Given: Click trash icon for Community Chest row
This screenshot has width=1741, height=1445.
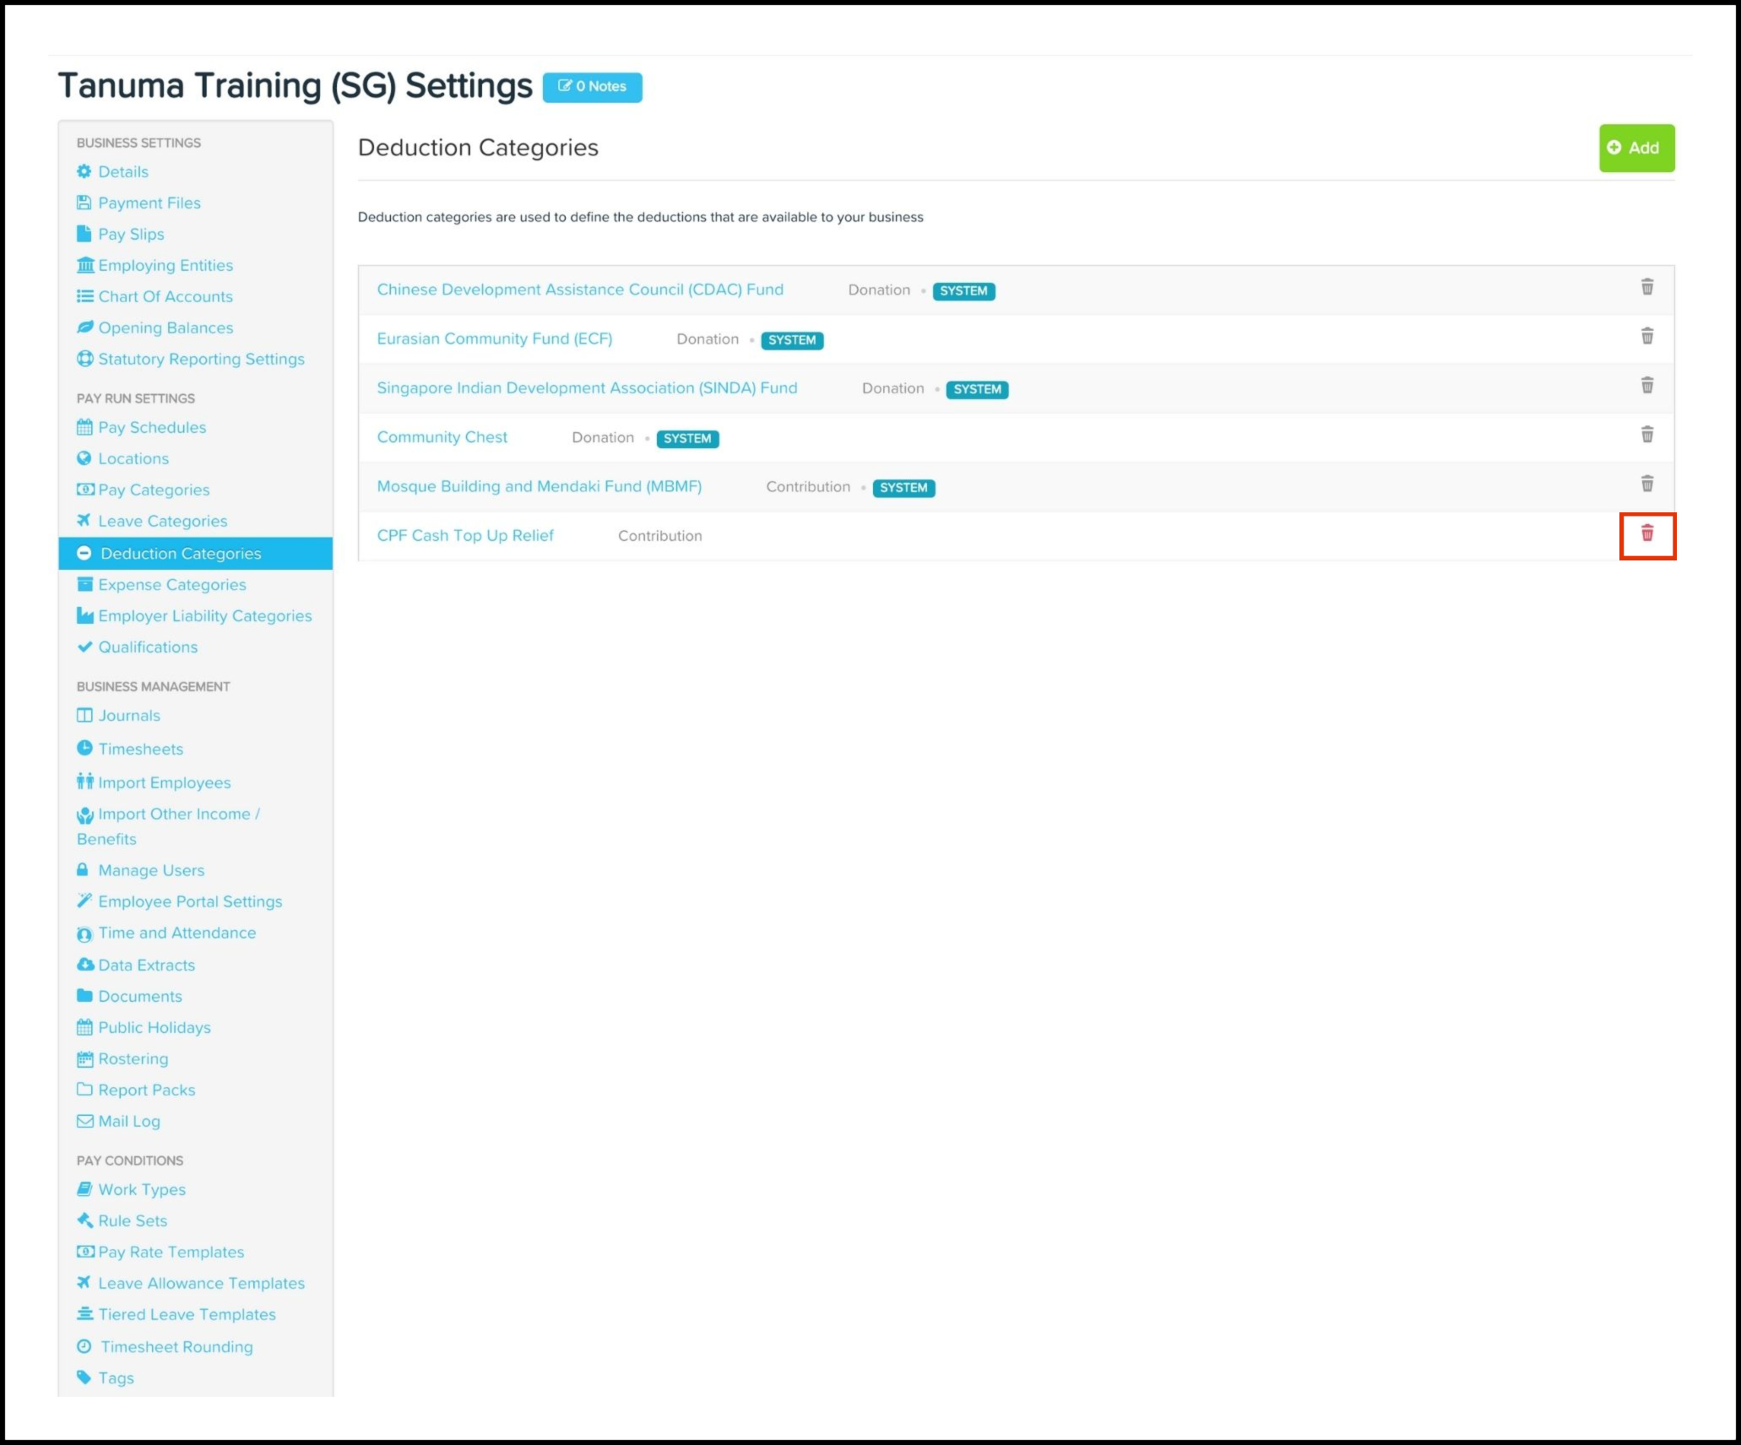Looking at the screenshot, I should tap(1646, 435).
